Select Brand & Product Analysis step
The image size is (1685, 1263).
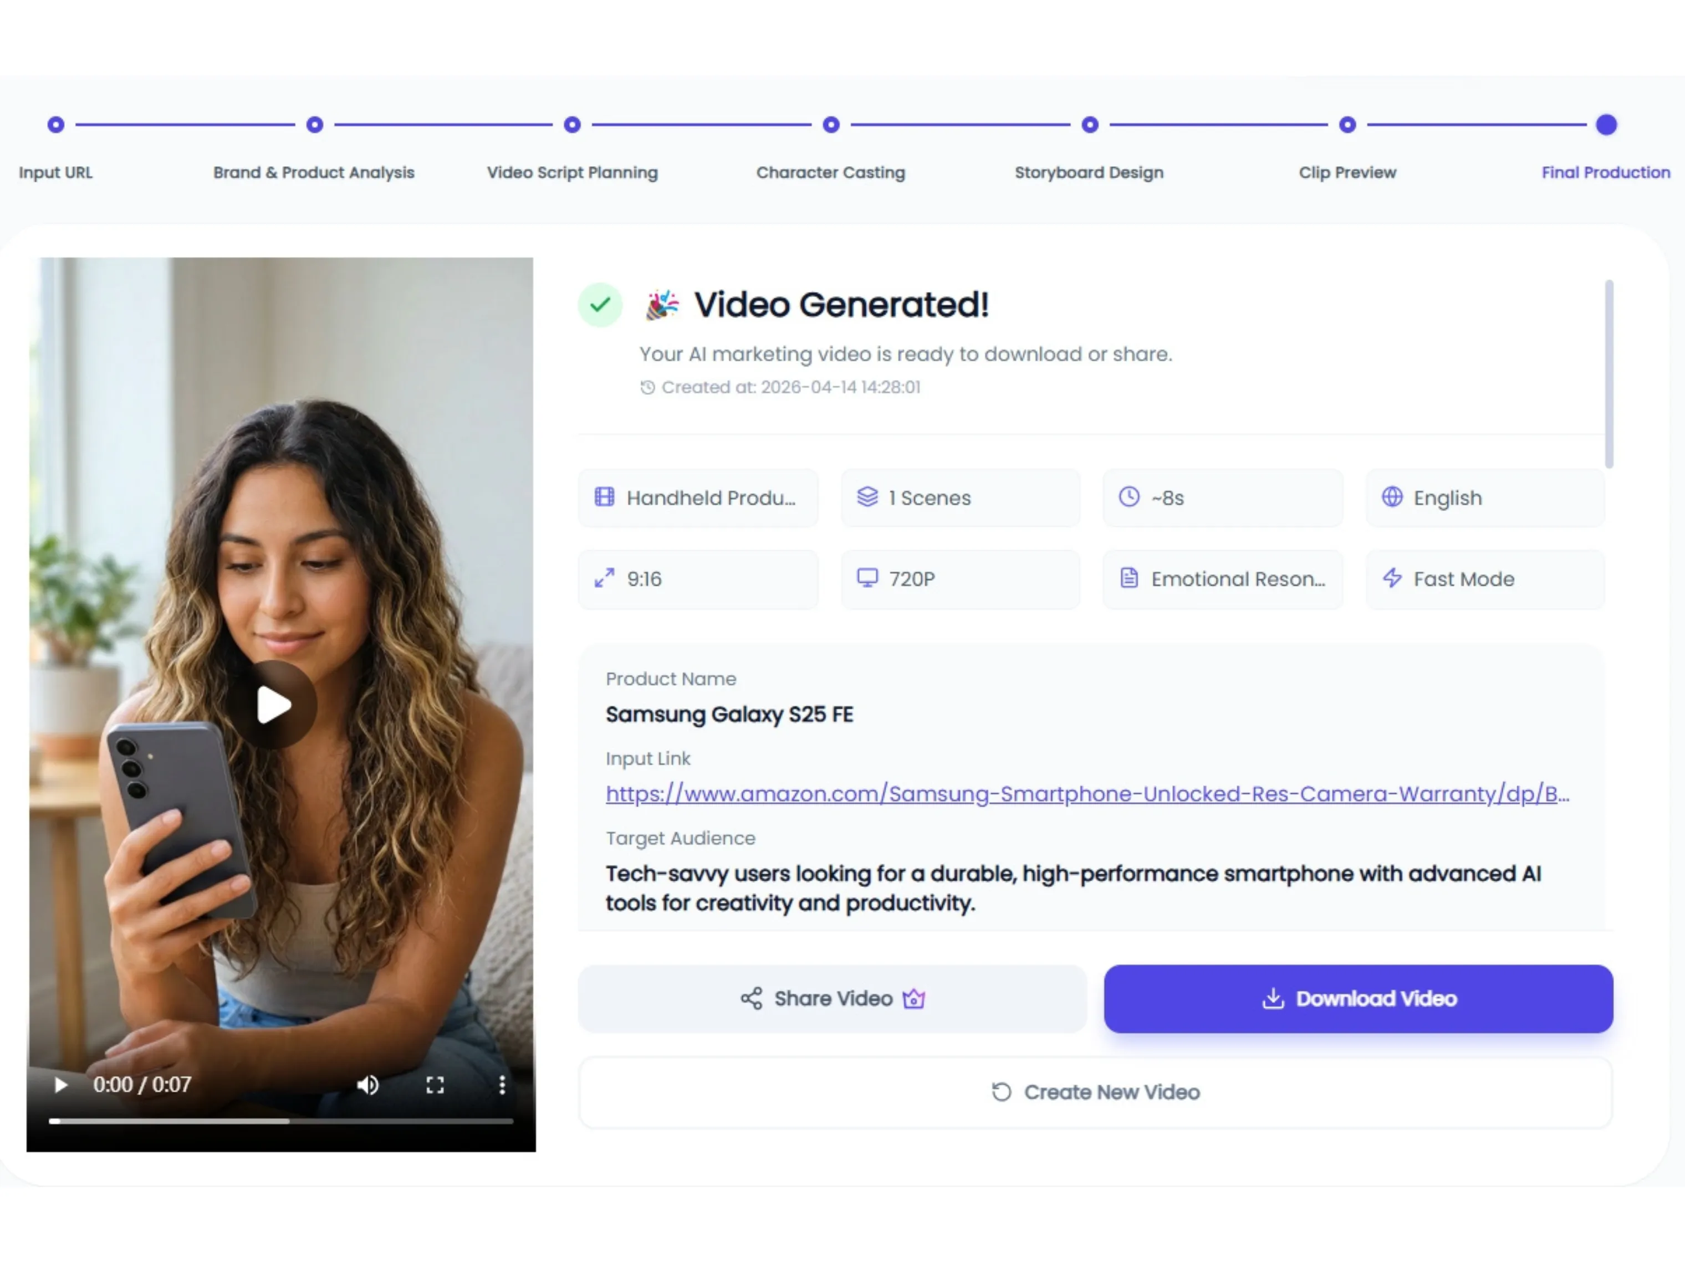click(x=315, y=125)
